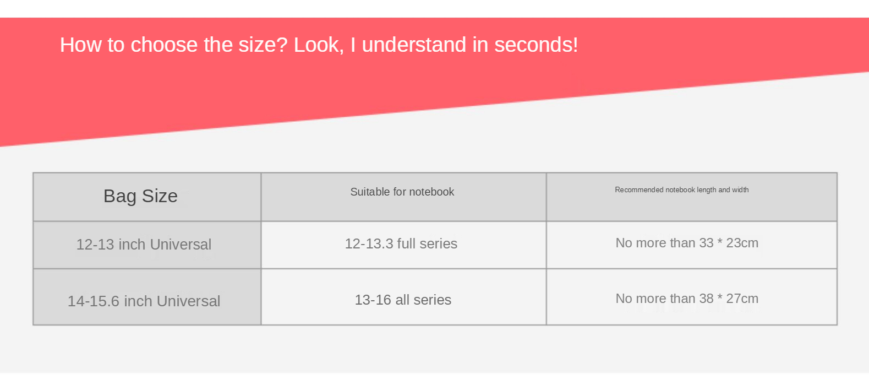Screen dimensions: 869x390
Task: Select the Bag Size header cell
Action: (x=147, y=197)
